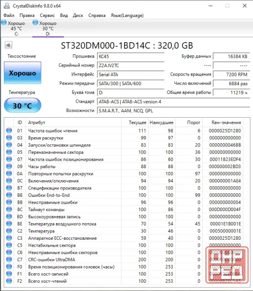253x291 pixels.
Task: Open the Язык(Language) menu
Action: click(x=127, y=15)
